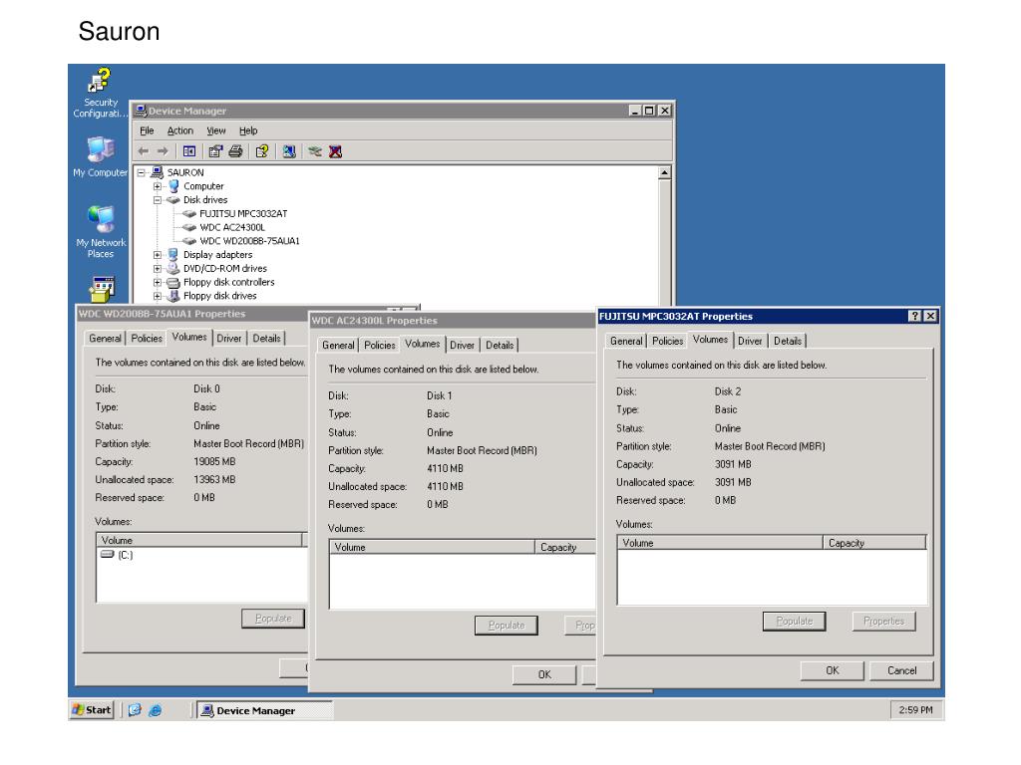Click Capacity column header in FUJITSU Properties
This screenshot has width=1021, height=765.
873,543
